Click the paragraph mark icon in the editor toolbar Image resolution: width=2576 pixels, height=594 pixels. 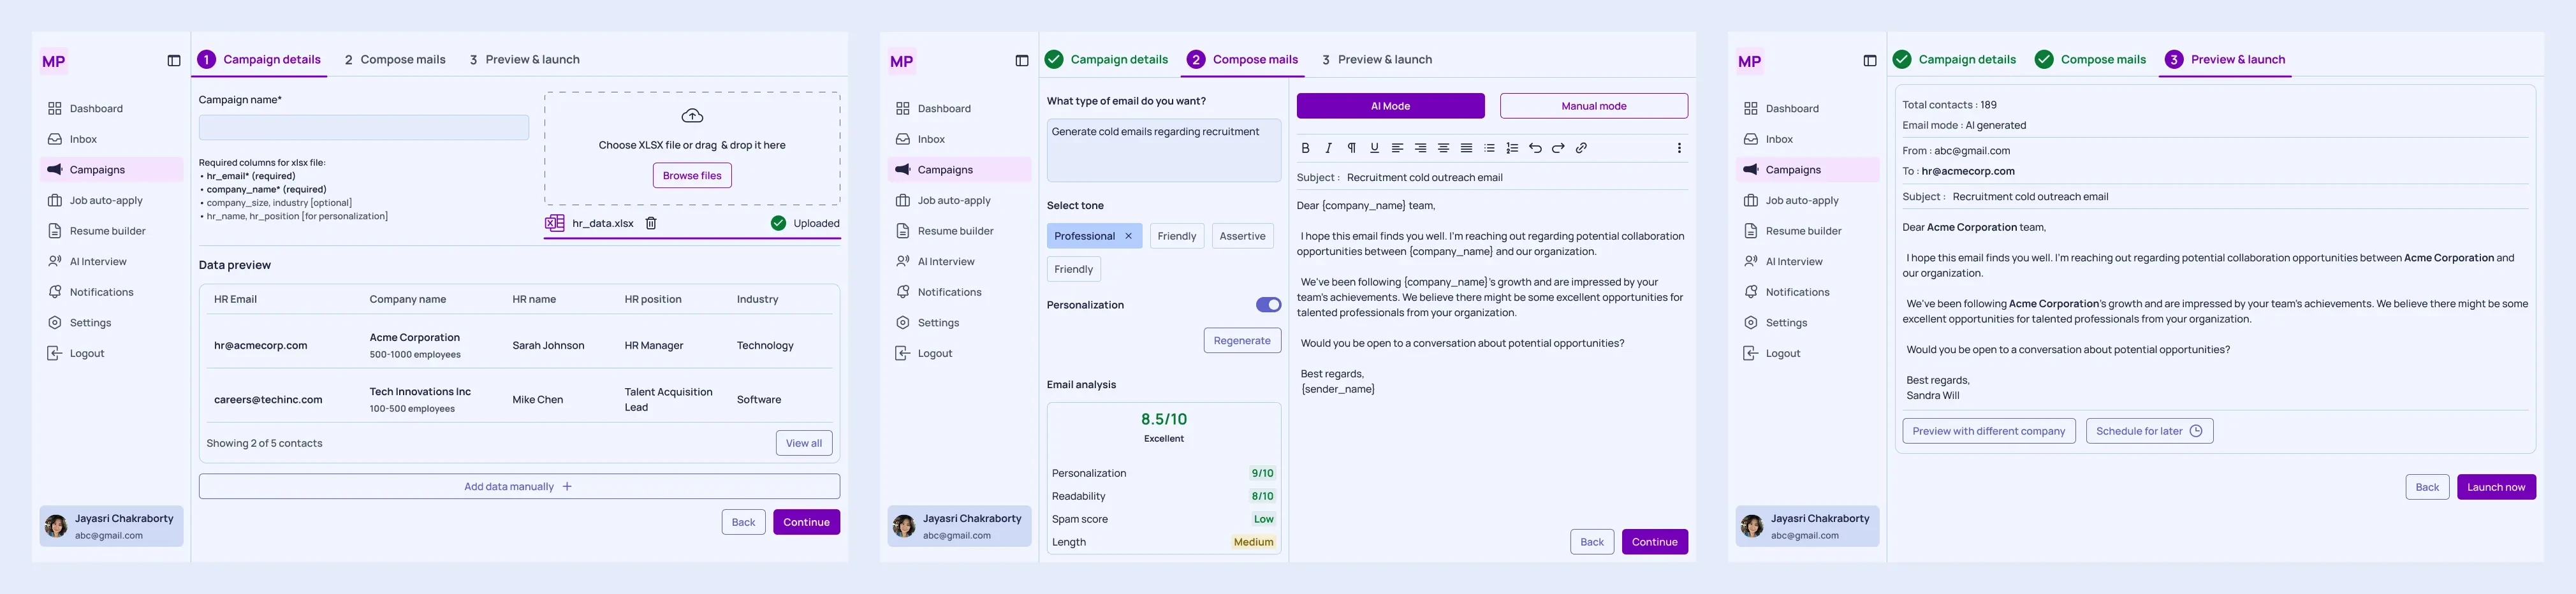coord(1351,148)
